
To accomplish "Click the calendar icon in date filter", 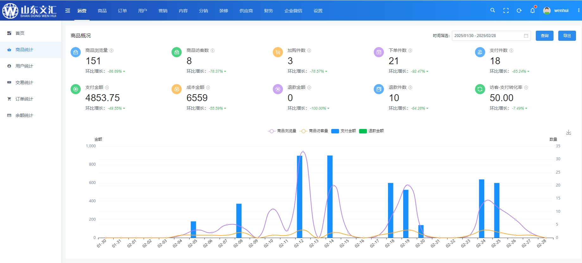I will (x=526, y=36).
